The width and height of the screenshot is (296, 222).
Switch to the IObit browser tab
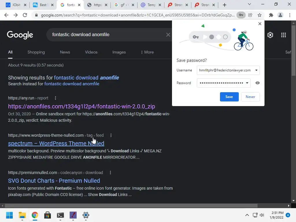click(13, 5)
